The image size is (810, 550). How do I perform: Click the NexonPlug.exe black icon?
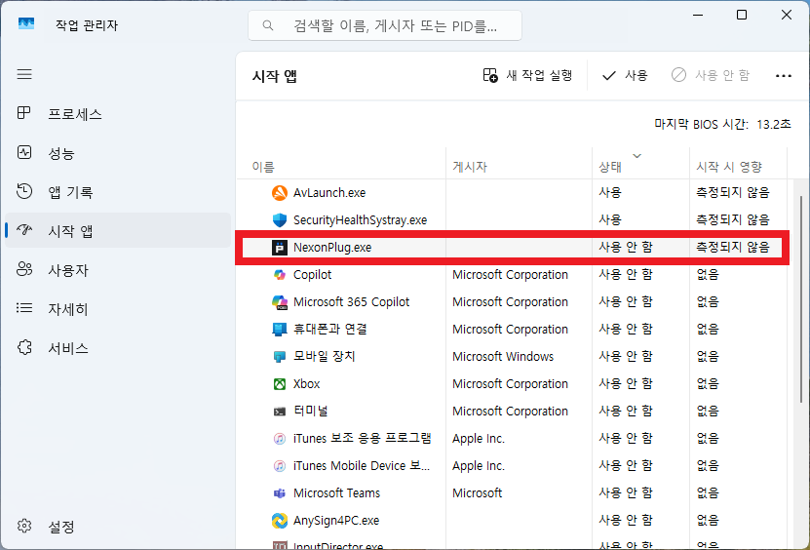click(x=280, y=248)
